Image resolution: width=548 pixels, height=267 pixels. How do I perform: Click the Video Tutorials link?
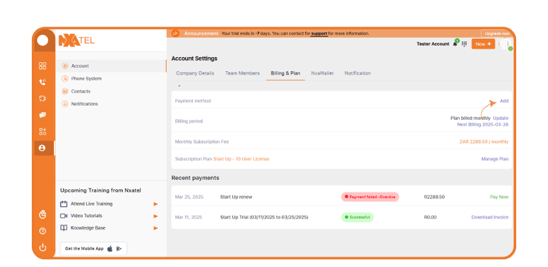(x=86, y=216)
